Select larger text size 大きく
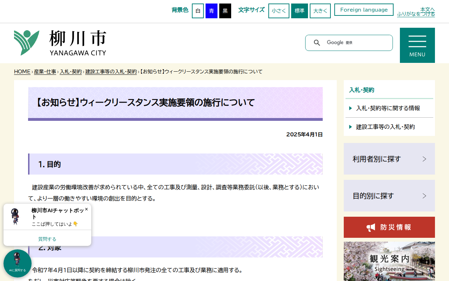 pos(320,11)
